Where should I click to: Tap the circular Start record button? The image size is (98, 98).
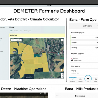[88, 79]
